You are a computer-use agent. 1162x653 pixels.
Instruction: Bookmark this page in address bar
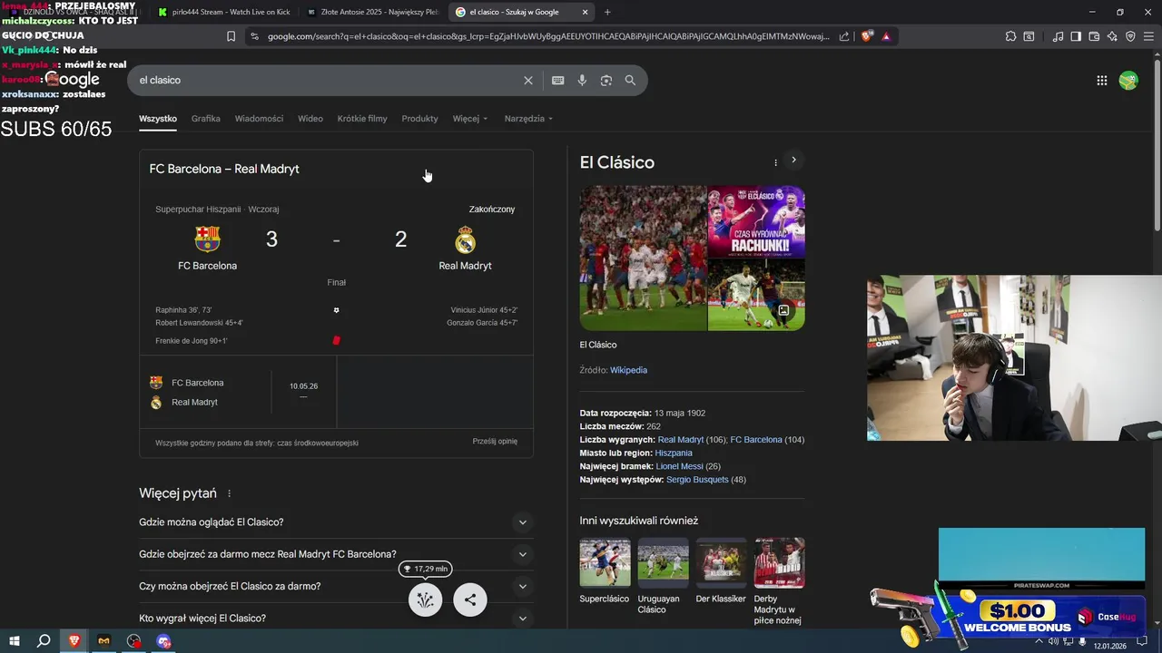pos(231,36)
